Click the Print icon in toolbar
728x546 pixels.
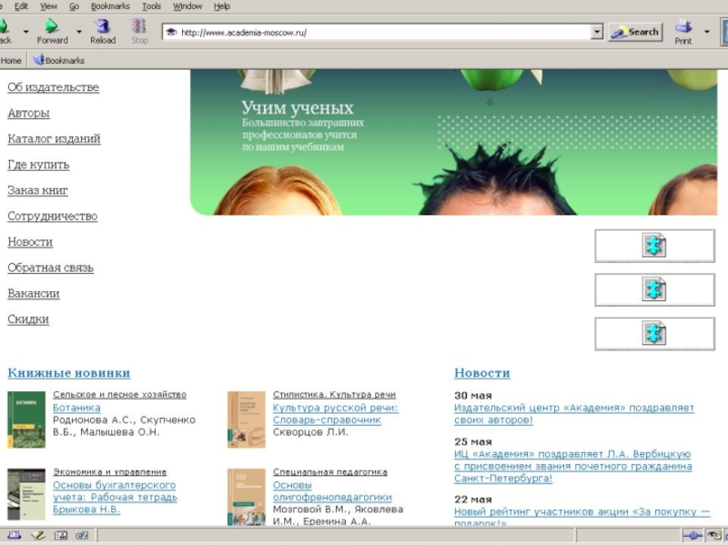coord(683,26)
